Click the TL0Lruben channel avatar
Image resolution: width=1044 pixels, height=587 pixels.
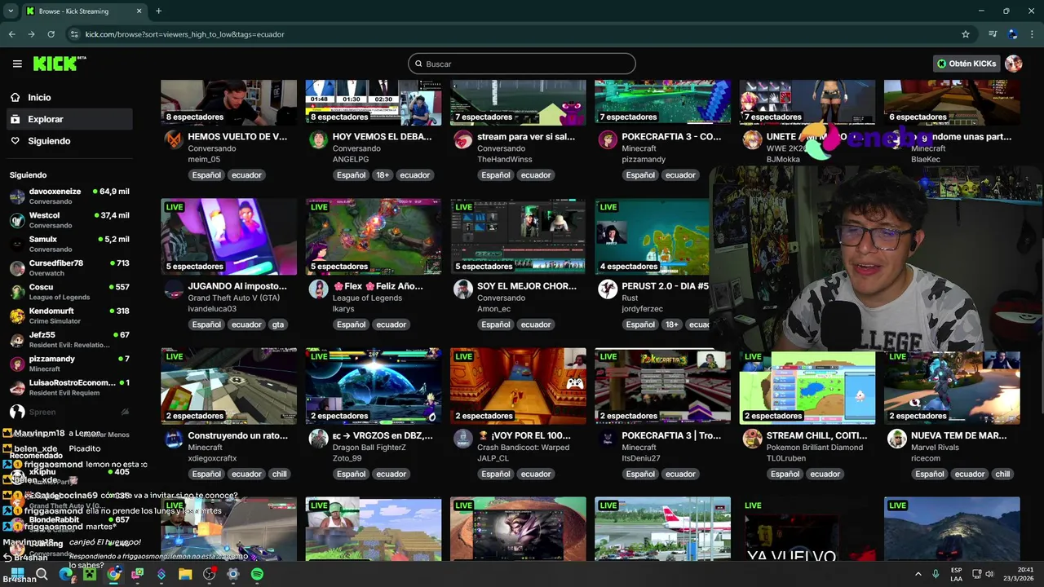pyautogui.click(x=752, y=439)
